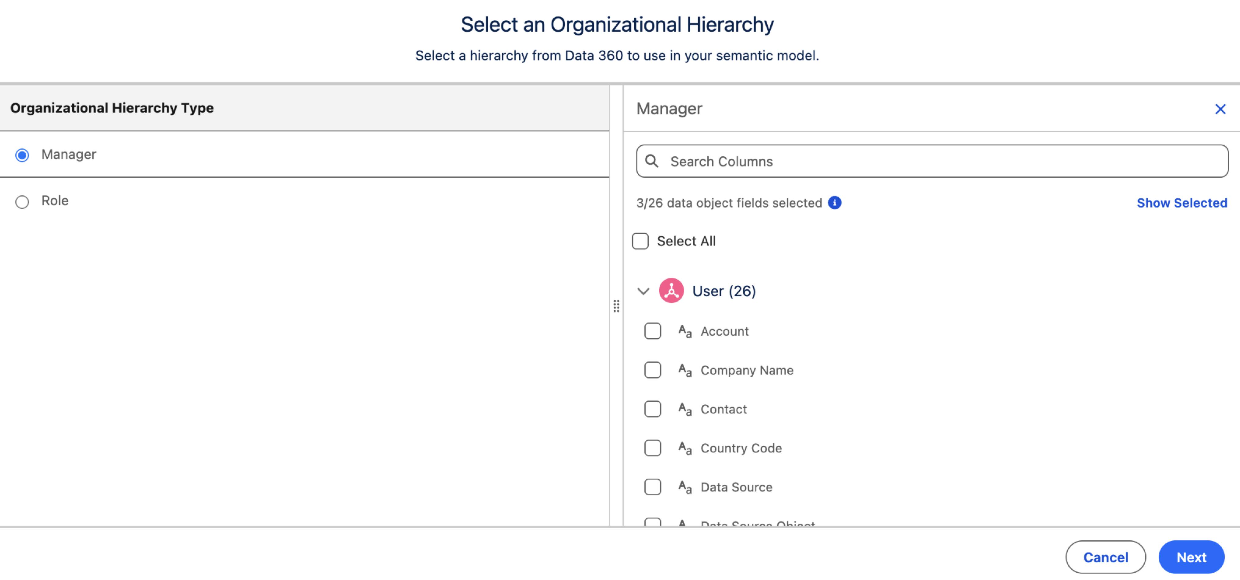The width and height of the screenshot is (1240, 580).
Task: Click the text type icon next to Contact
Action: tap(684, 409)
